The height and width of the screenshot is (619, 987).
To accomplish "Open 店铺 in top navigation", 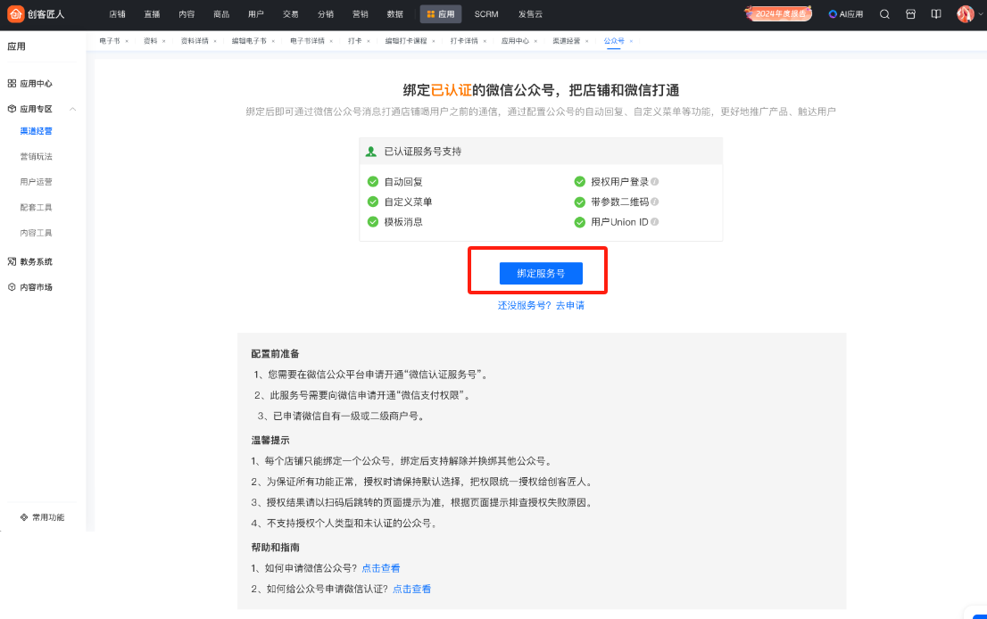I will [x=117, y=14].
